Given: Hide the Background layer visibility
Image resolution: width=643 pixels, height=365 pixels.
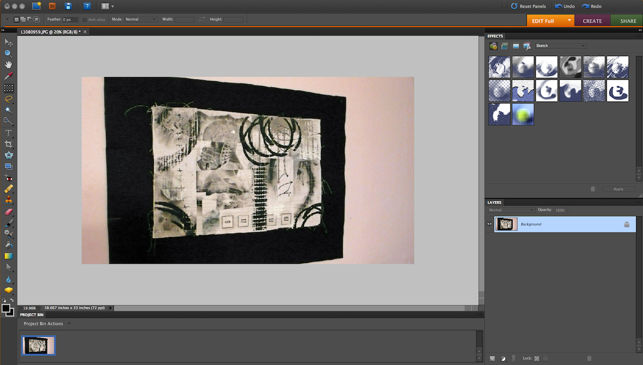Looking at the screenshot, I should tap(489, 224).
